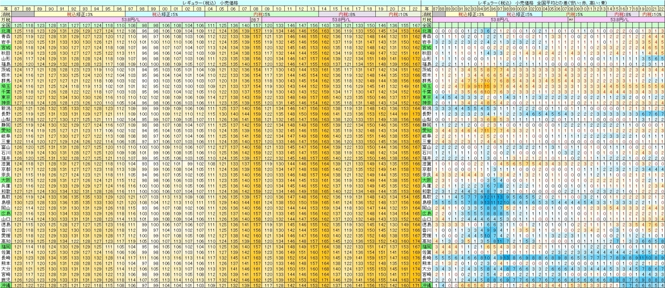Viewport: 665px width, 288px height.
Task: Select 東京 row label in difference table
Action: point(427,97)
